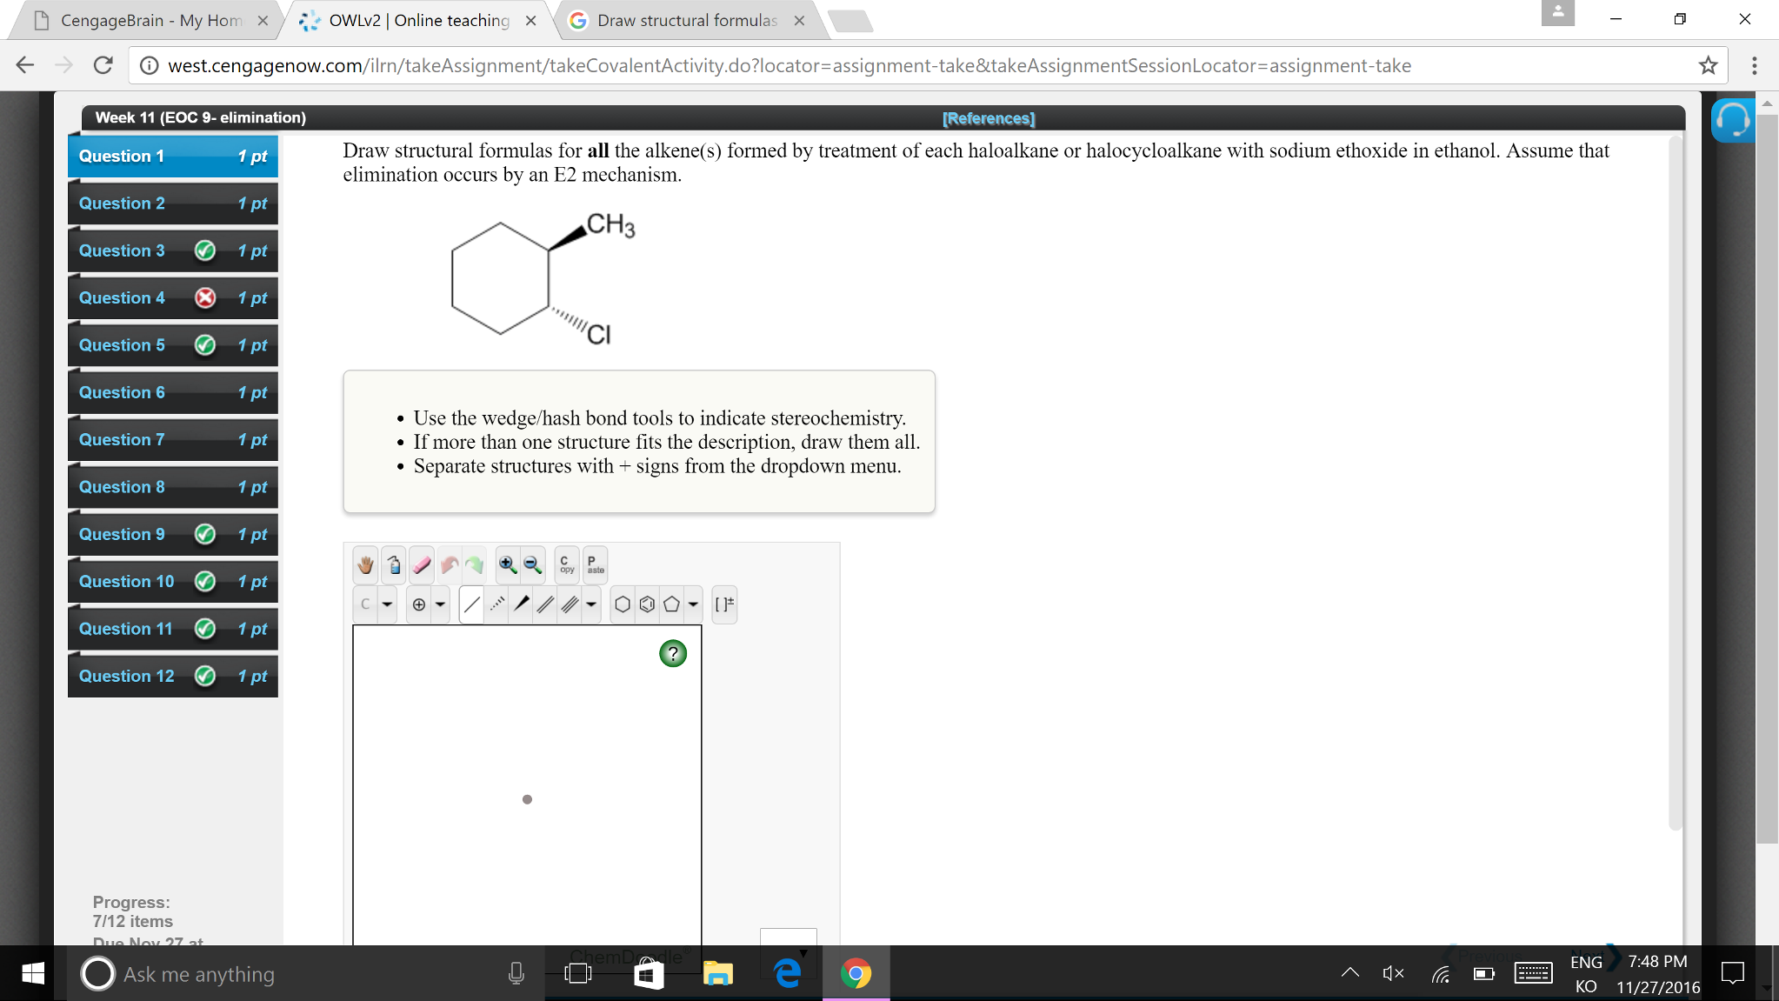
Task: Open the bond type dropdown arrow
Action: click(x=590, y=604)
